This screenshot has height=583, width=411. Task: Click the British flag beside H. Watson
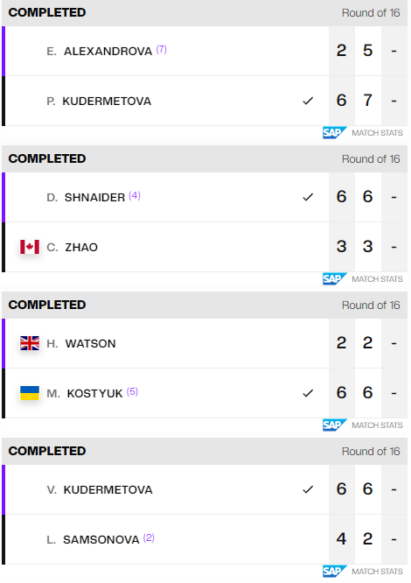tap(30, 343)
